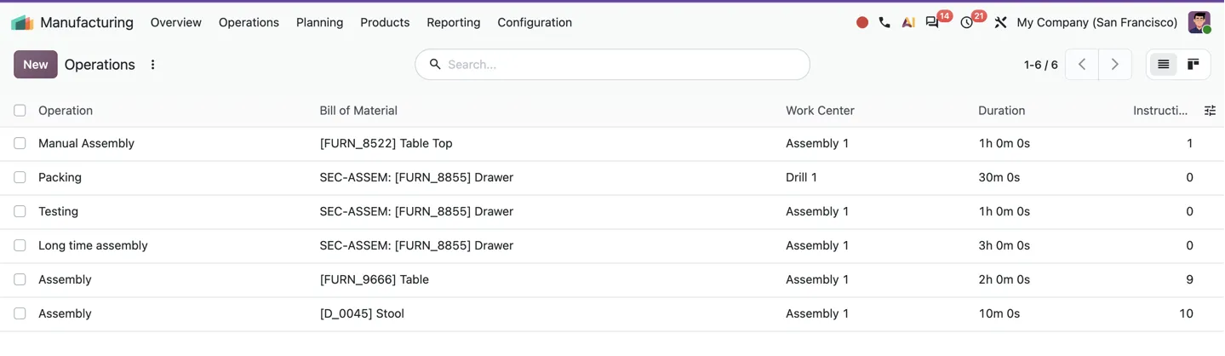Click the 10m 0s duration cell
The height and width of the screenshot is (356, 1225).
click(x=999, y=314)
